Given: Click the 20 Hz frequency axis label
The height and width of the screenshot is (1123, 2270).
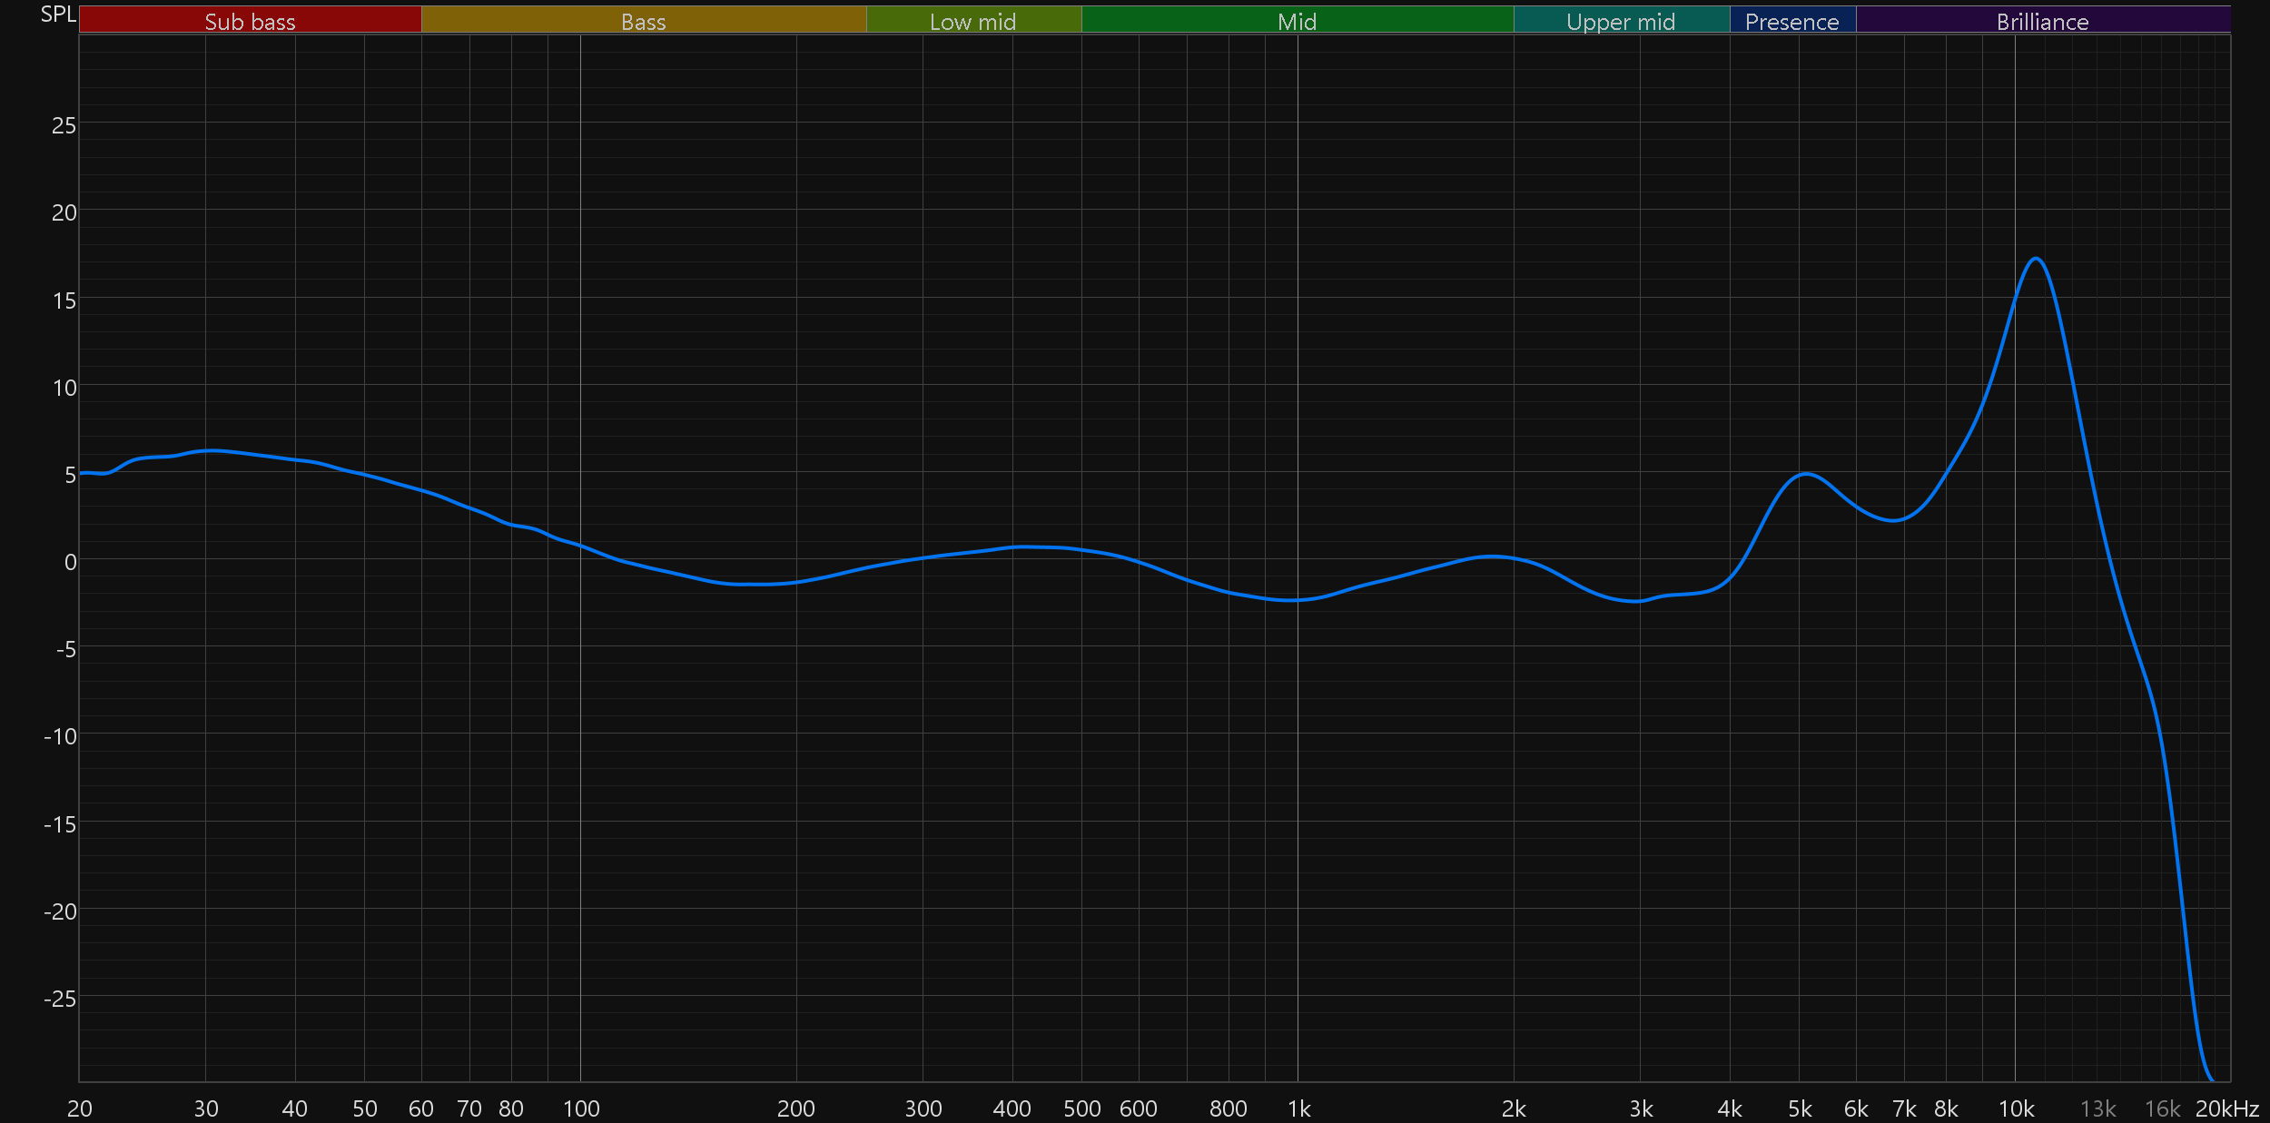Looking at the screenshot, I should coord(80,1108).
